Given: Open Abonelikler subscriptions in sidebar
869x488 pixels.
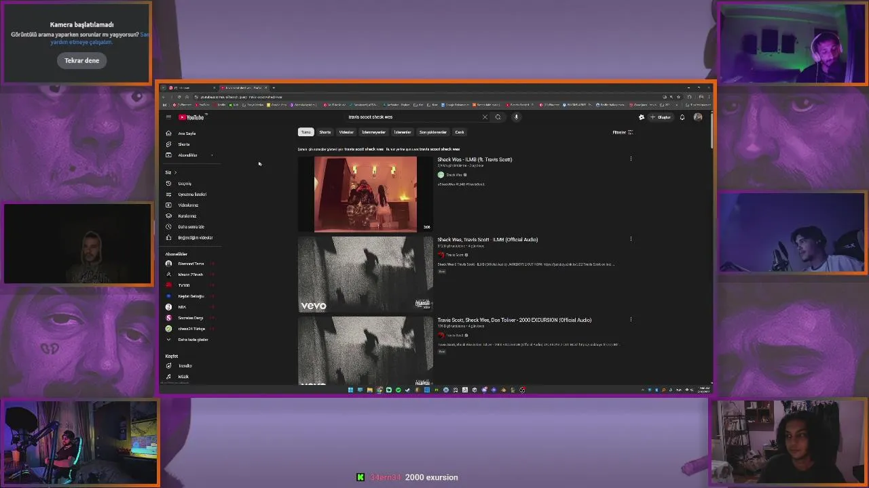Looking at the screenshot, I should click(x=188, y=155).
